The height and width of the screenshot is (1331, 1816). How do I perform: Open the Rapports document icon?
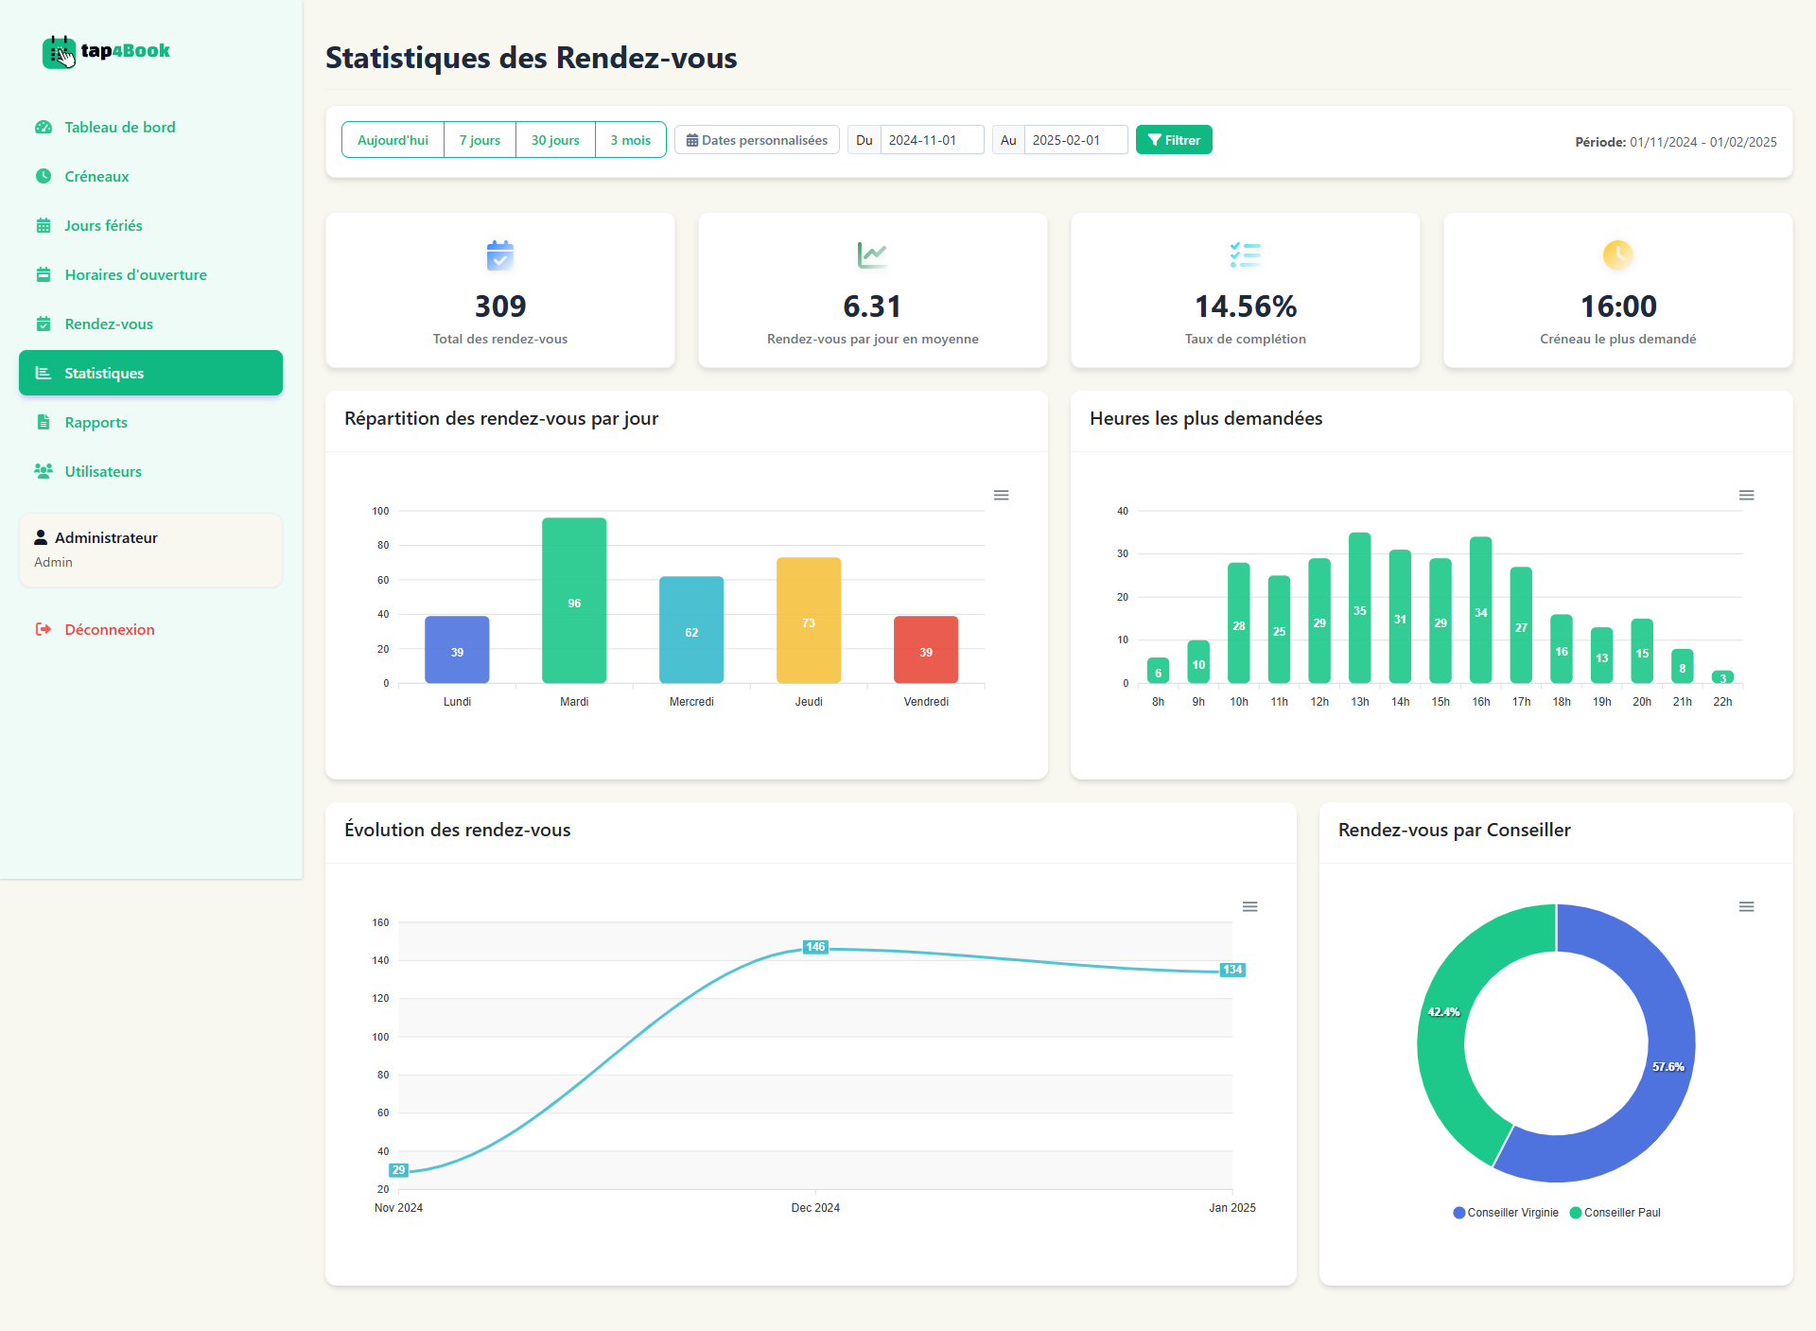44,422
